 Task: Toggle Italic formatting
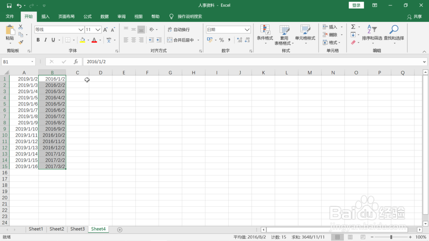pyautogui.click(x=45, y=40)
